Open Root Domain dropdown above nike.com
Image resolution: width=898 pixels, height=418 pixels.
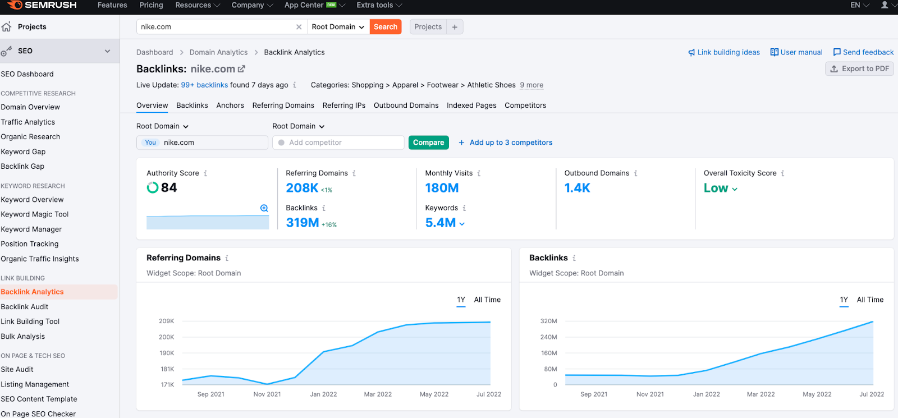[x=163, y=126]
